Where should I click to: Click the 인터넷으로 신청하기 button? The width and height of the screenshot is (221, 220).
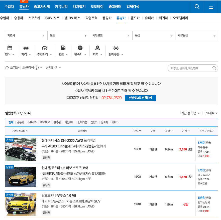coord(140,98)
